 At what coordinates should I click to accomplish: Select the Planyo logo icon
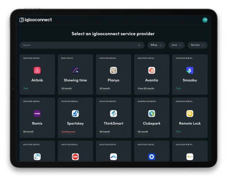coord(113,70)
